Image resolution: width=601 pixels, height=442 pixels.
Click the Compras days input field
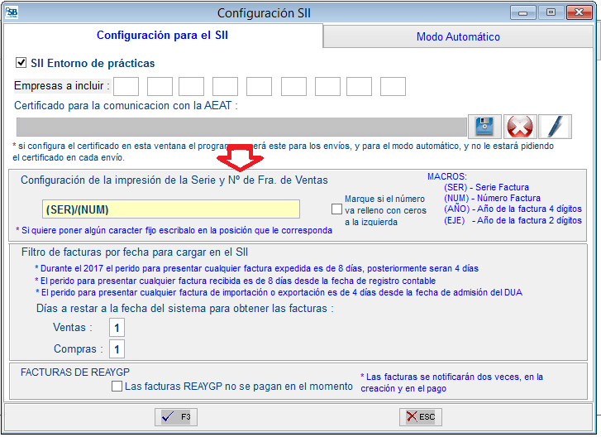click(x=117, y=349)
